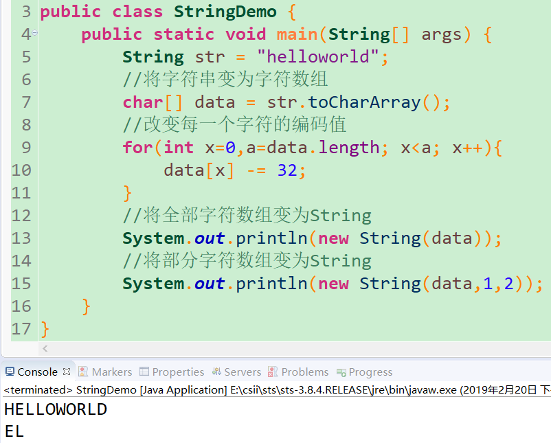Click line number 10 in the gutter
The width and height of the screenshot is (551, 443).
[22, 170]
